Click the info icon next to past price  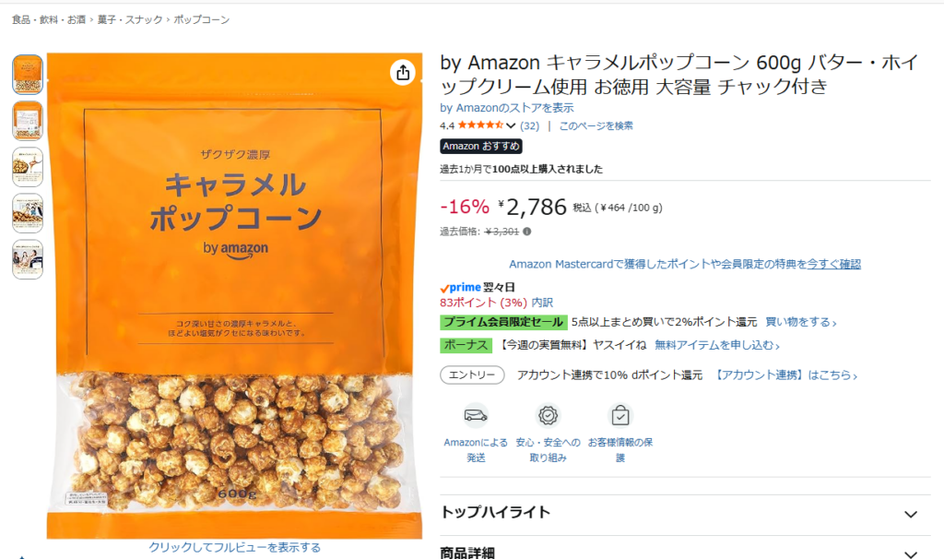(x=526, y=232)
